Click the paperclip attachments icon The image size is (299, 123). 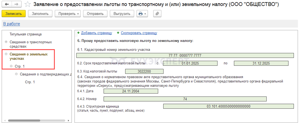157,14
